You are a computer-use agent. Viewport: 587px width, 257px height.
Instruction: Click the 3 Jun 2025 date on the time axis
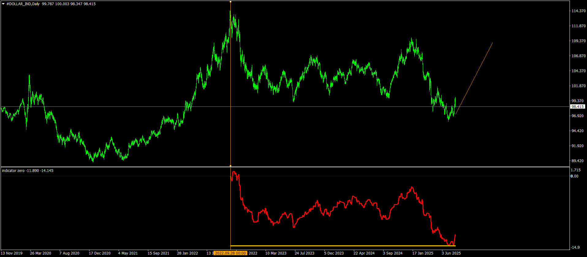[451, 253]
